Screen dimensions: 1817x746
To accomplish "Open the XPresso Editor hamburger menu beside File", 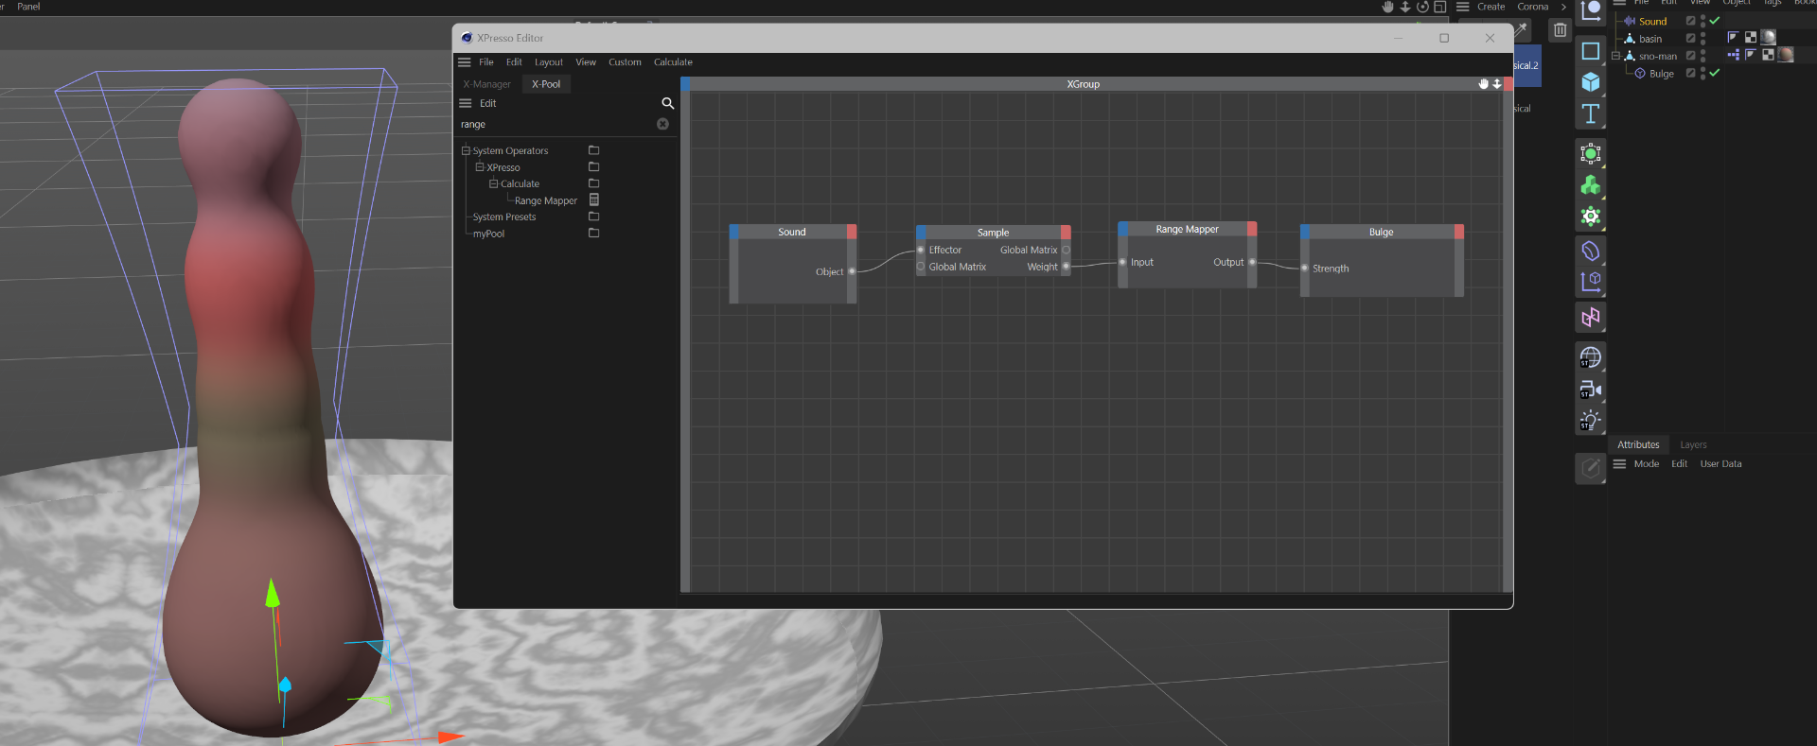I will (465, 62).
